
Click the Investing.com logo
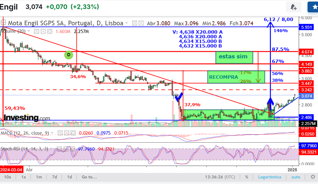[27, 118]
